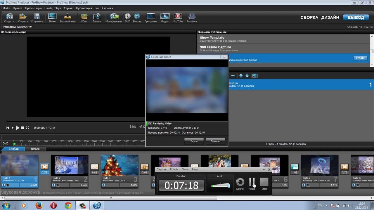
Task: Open Effects menu in recorder panel
Action: point(174,169)
